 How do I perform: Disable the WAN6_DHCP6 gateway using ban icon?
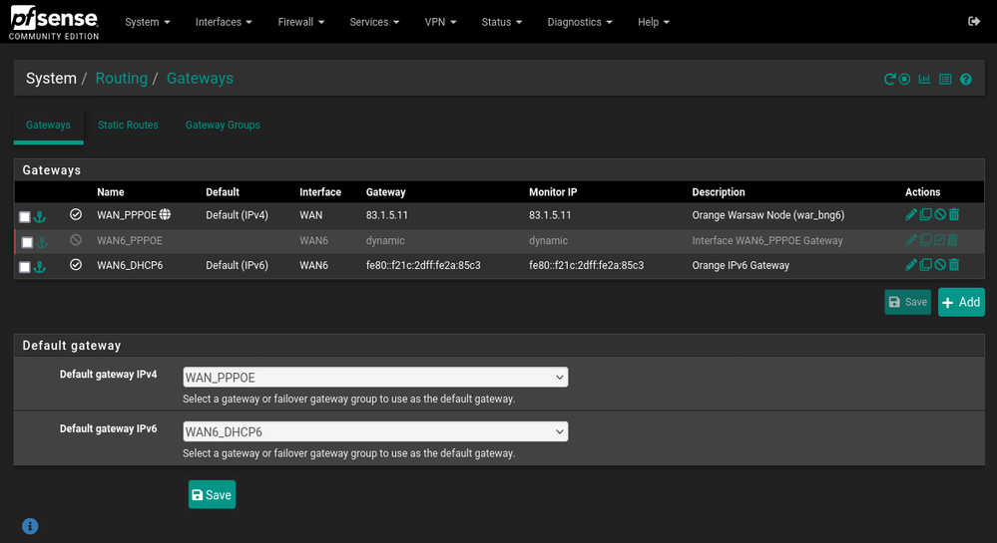coord(939,265)
